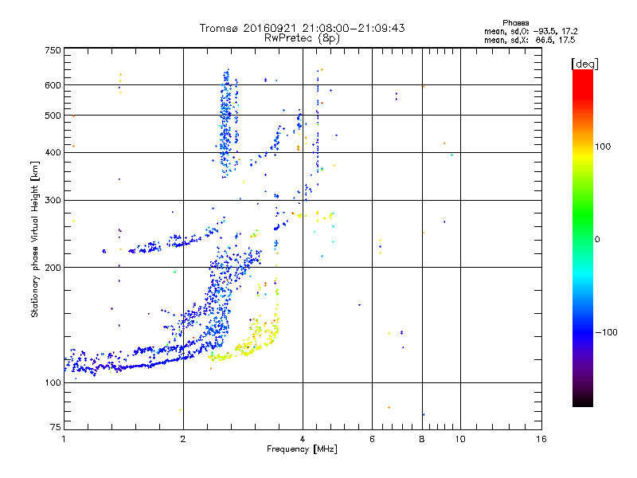
Task: Click the '8' x-axis tick label
Action: pyautogui.click(x=422, y=439)
